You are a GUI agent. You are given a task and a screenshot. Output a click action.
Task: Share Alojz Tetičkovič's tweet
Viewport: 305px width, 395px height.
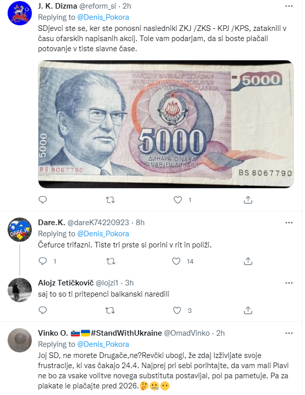point(248,310)
